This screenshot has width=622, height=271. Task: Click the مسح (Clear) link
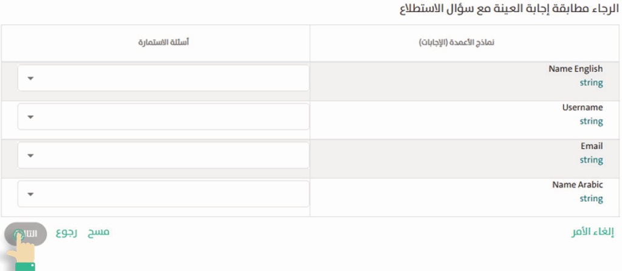pyautogui.click(x=98, y=232)
